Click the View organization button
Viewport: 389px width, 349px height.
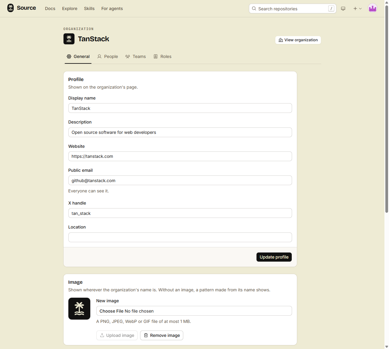298,40
